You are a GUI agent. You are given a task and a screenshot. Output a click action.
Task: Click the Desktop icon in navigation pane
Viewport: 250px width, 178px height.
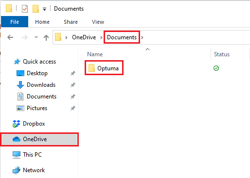pyautogui.click(x=20, y=73)
